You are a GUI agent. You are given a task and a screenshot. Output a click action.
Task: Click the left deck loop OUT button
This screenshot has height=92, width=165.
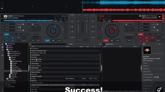(38, 40)
